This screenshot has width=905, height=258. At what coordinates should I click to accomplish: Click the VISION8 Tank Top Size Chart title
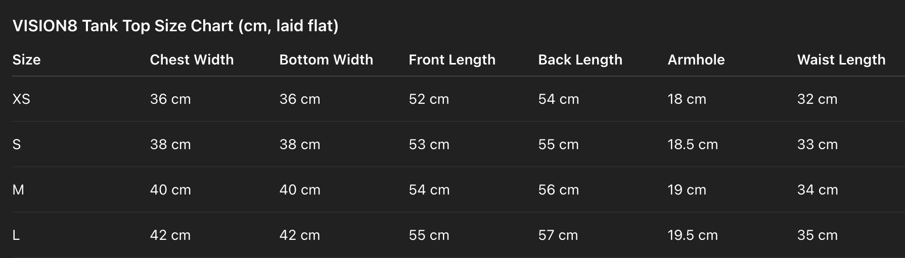175,26
